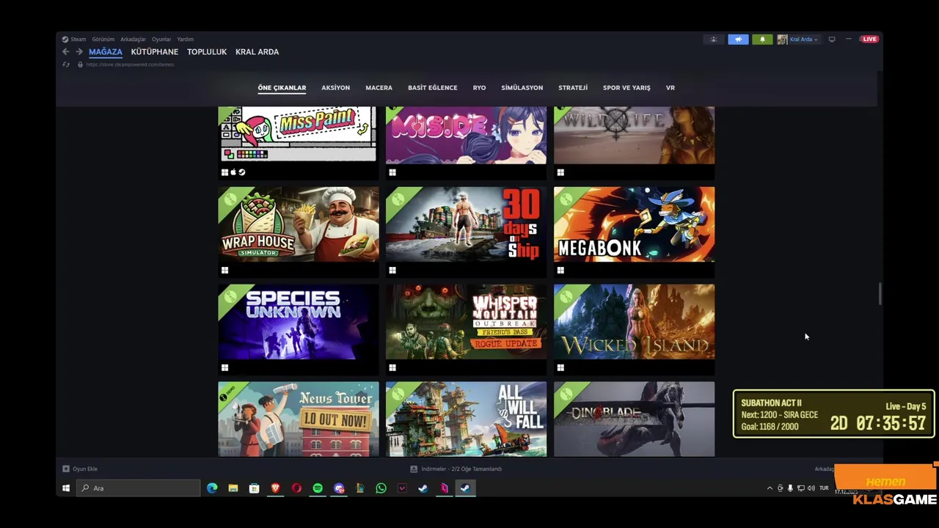The image size is (939, 528).
Task: Open the friends icon button in the Steam header
Action: coord(714,40)
